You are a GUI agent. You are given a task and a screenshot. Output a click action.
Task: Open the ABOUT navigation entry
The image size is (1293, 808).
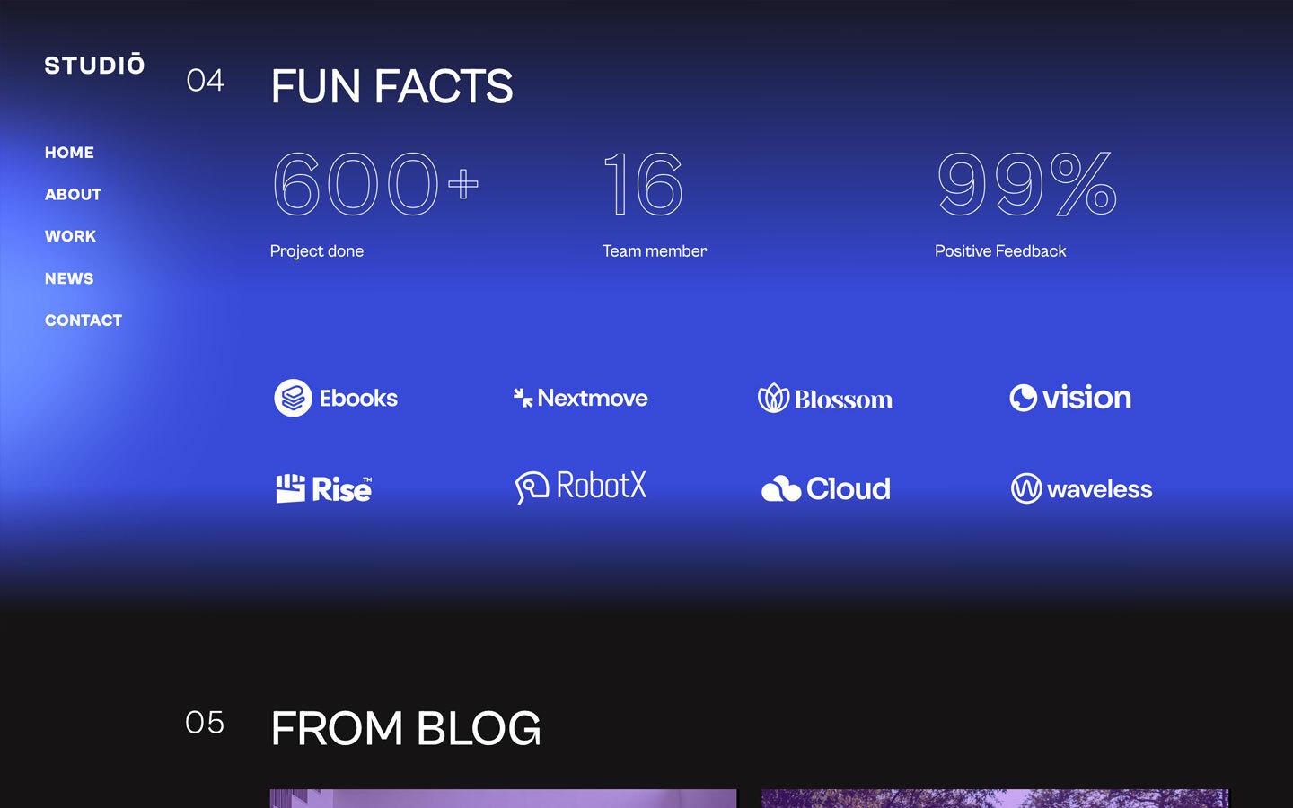pos(73,194)
